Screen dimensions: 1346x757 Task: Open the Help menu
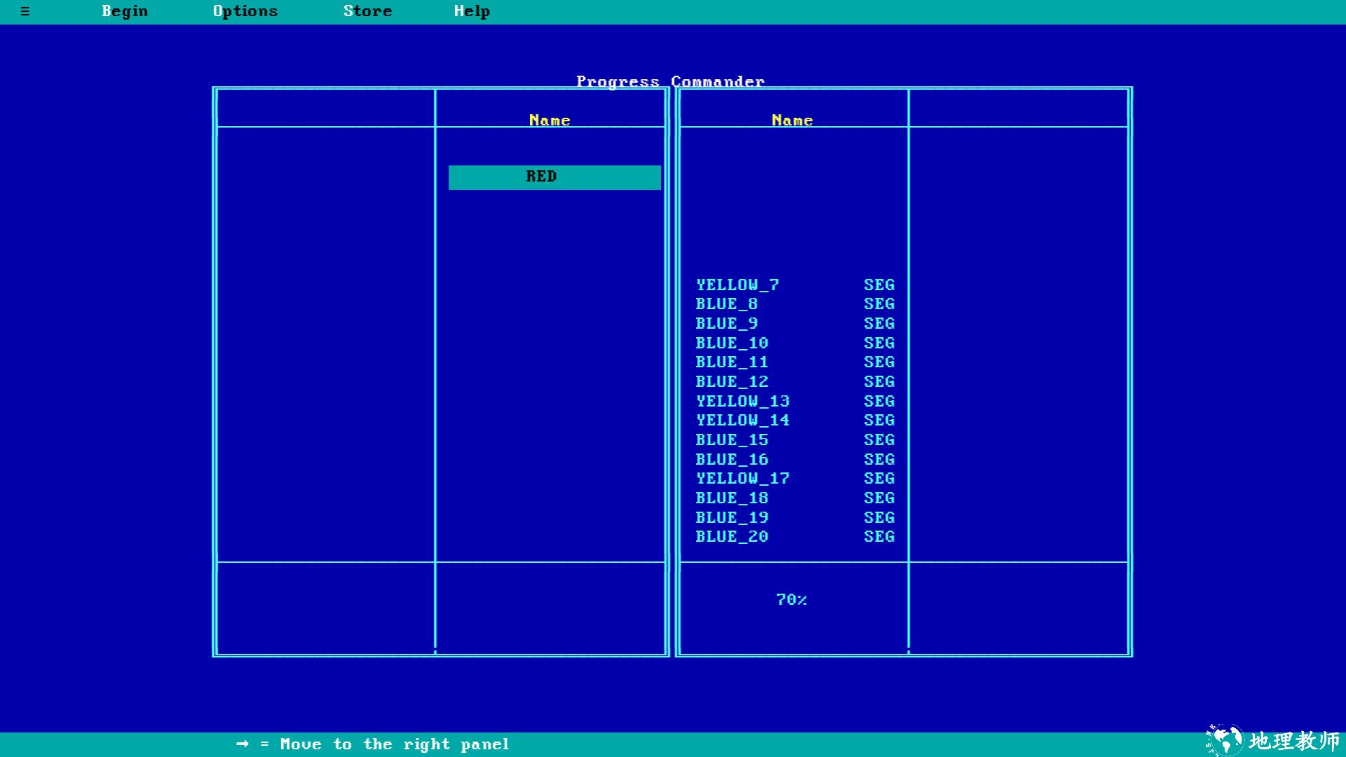coord(472,11)
